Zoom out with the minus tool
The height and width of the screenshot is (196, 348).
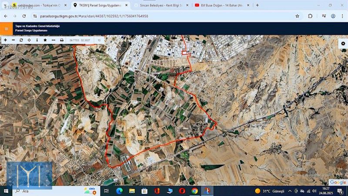coord(13,40)
